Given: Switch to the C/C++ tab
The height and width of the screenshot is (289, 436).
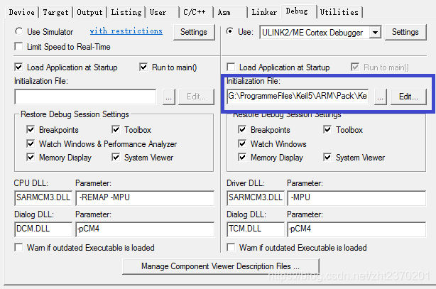Looking at the screenshot, I should (196, 12).
